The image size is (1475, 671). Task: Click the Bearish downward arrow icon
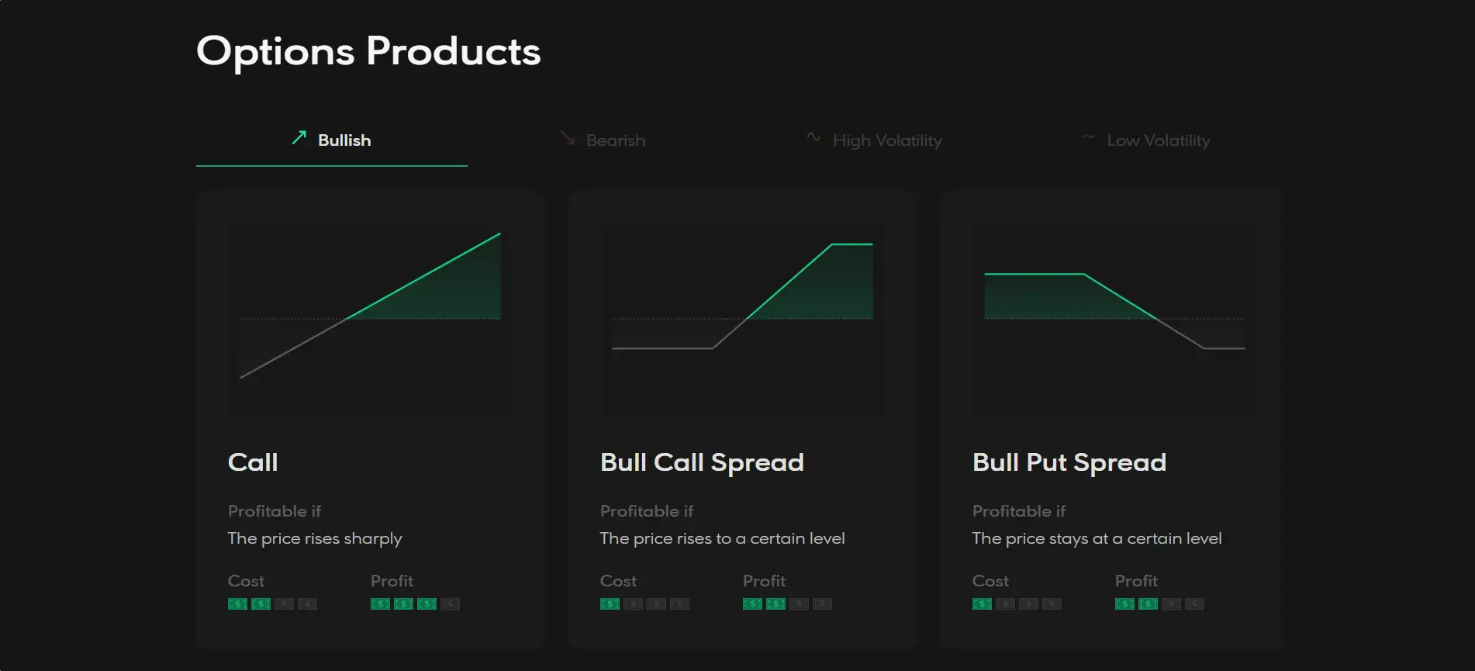pos(568,139)
